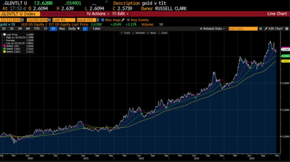Select the 3D time range
The width and height of the screenshot is (290, 162).
coord(12,29)
